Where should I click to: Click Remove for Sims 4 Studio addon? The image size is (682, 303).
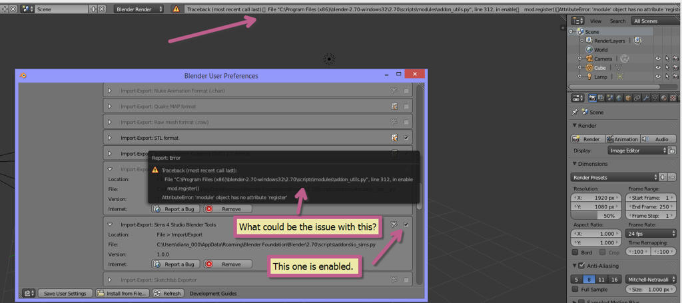pyautogui.click(x=228, y=264)
